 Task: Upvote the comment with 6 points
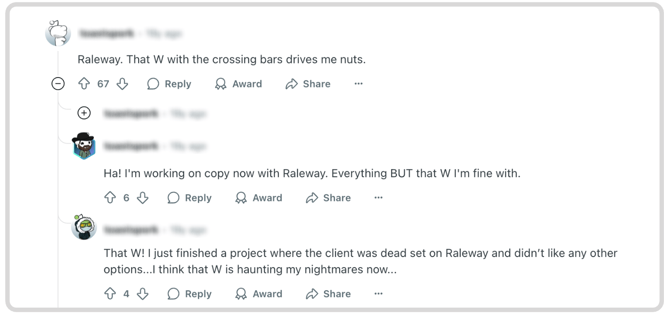tap(110, 198)
